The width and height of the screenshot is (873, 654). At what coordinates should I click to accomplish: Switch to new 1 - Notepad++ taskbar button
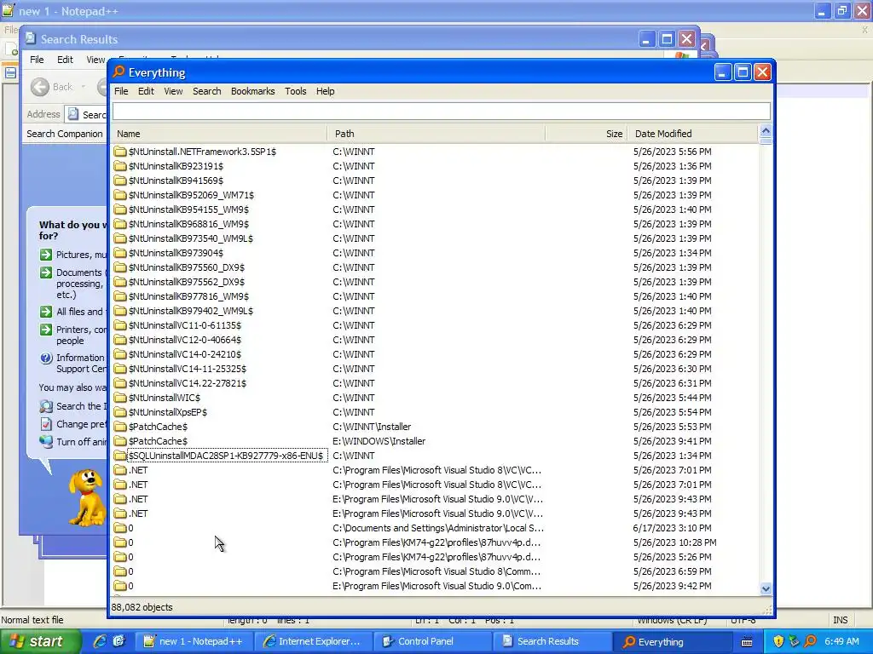pyautogui.click(x=194, y=641)
